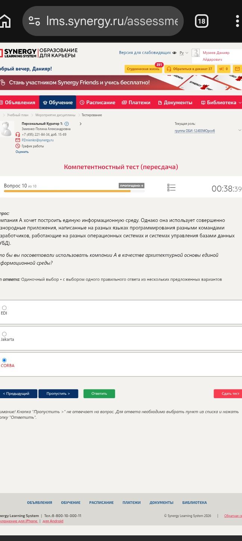Screen dimensions: 242x541
Task: Click the help question-mark icon beside Персональный Куратор
Action: coord(66,124)
